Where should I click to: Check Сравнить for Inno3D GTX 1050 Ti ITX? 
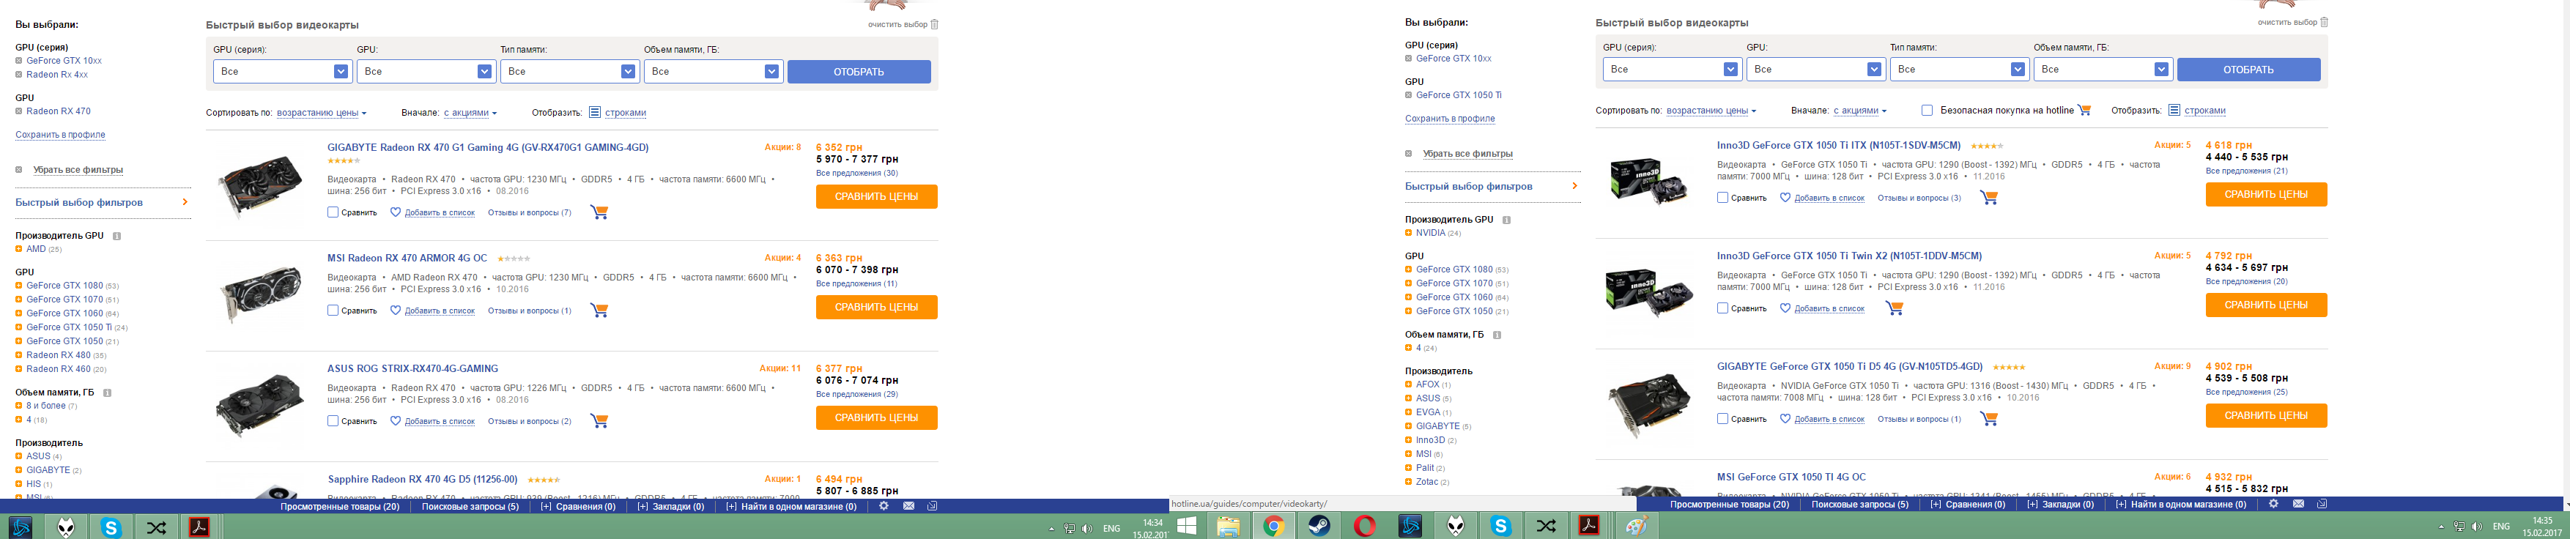(x=1723, y=198)
